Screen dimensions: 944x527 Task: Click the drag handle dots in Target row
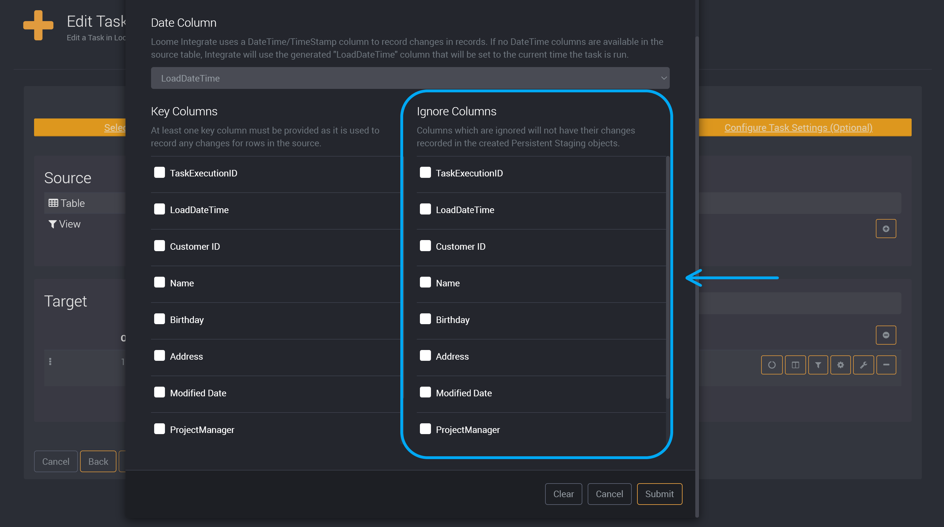click(x=50, y=362)
